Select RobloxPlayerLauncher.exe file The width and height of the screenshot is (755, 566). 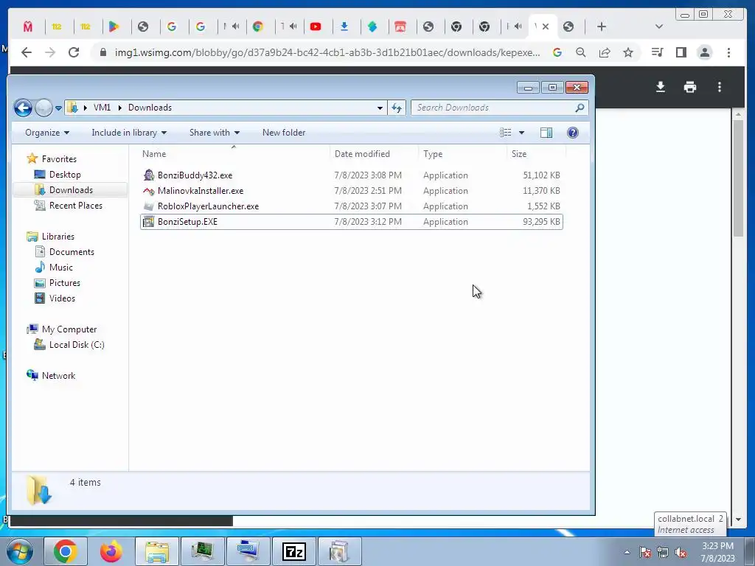(x=352, y=206)
